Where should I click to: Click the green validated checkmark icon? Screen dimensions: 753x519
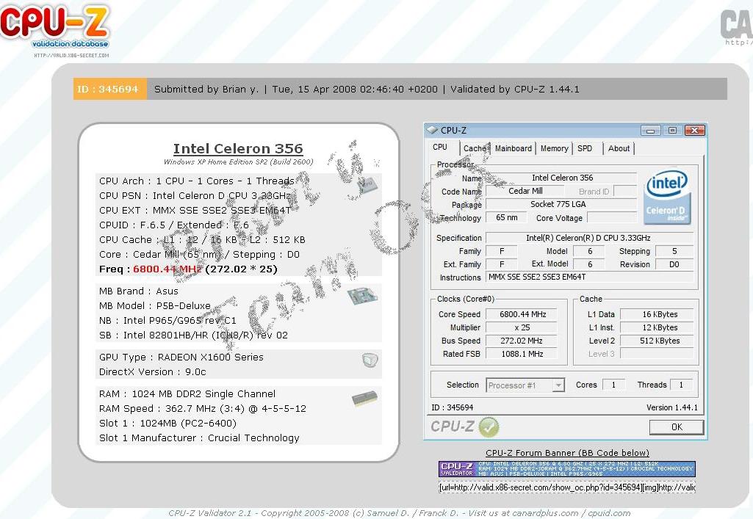tap(489, 427)
